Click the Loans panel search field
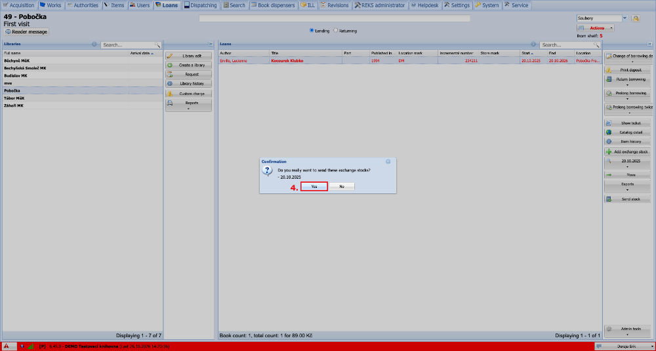656x351 pixels. coord(567,45)
